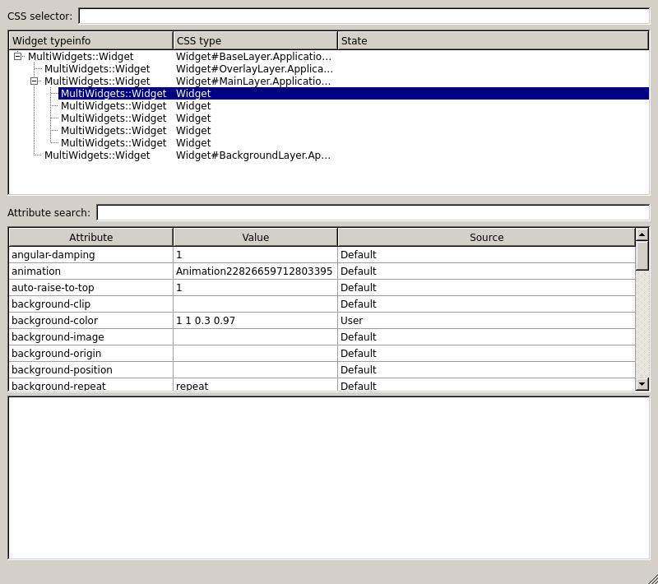Click the background-position attribute cell
Image resolution: width=658 pixels, height=584 pixels.
[90, 369]
